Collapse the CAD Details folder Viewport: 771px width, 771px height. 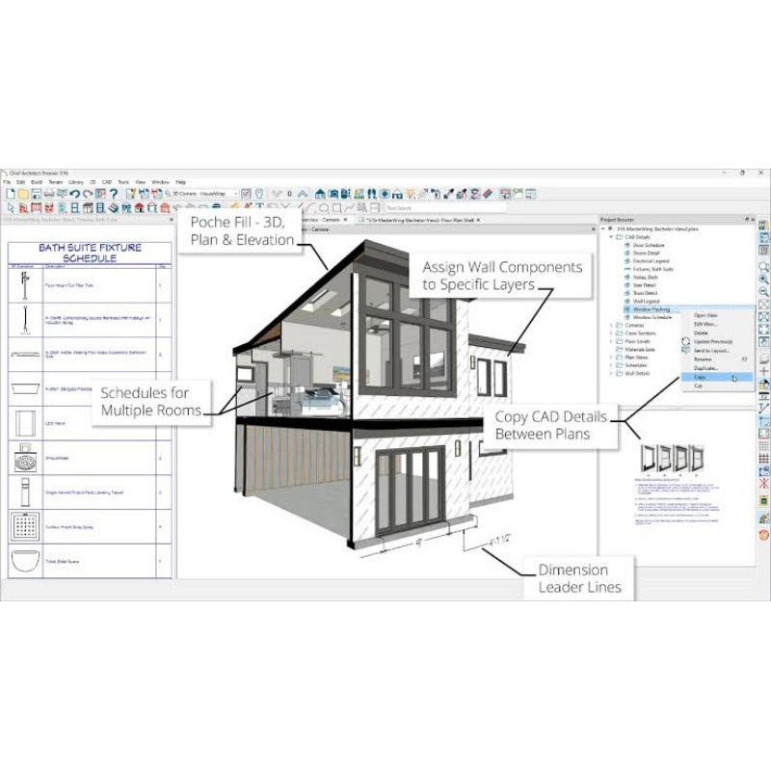tap(612, 236)
